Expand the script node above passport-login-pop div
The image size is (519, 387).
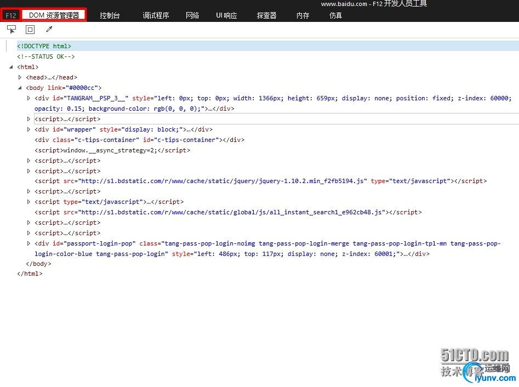click(x=28, y=233)
